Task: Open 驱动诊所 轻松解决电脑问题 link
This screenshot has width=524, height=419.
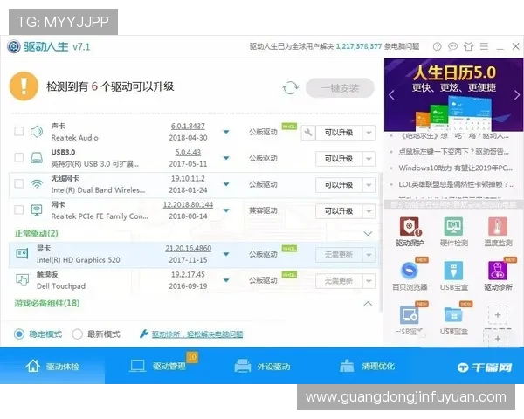Action: (197, 334)
